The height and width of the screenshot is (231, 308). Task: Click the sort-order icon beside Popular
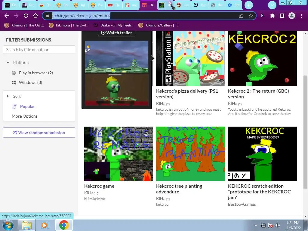tap(14, 106)
